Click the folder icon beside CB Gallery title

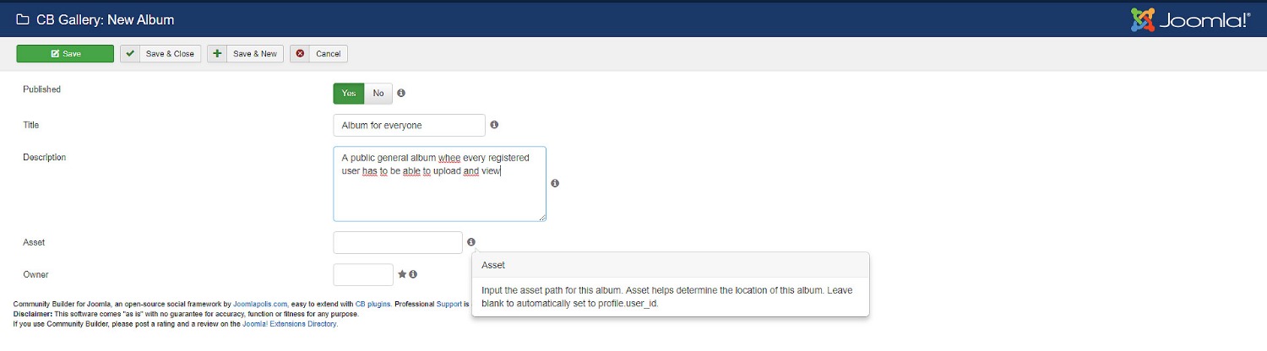tap(23, 19)
